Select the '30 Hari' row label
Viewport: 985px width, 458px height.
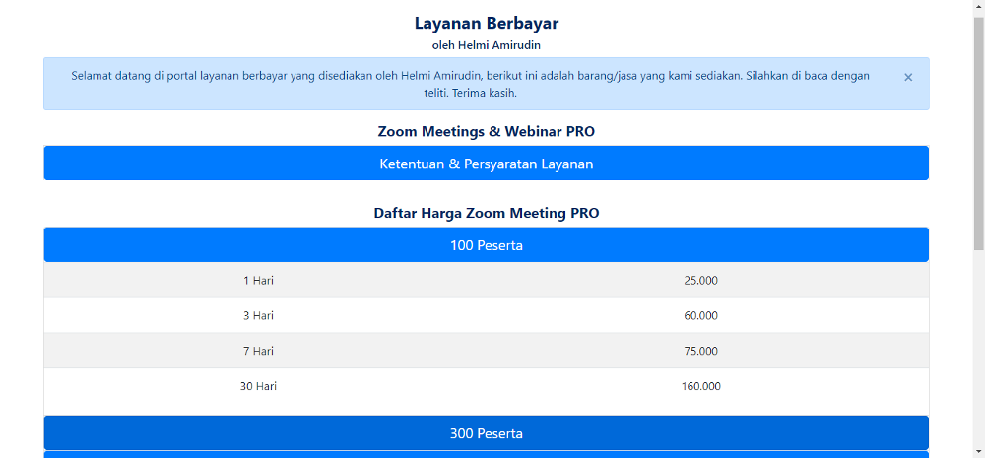(258, 386)
